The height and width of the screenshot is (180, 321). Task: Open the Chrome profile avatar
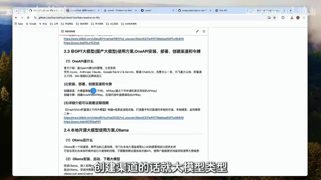tap(298, 18)
